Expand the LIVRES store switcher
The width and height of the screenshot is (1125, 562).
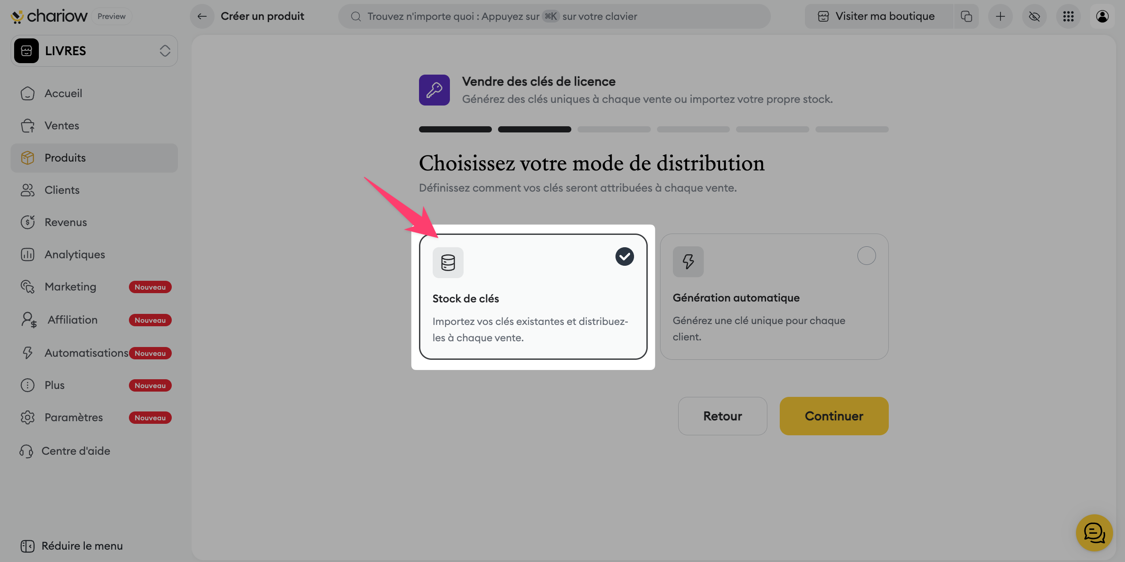click(x=94, y=51)
